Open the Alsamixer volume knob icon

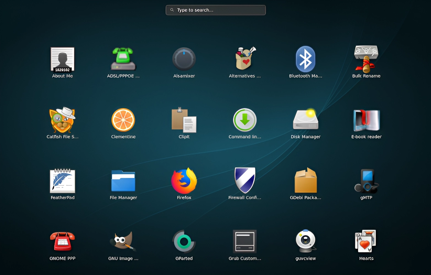click(184, 59)
